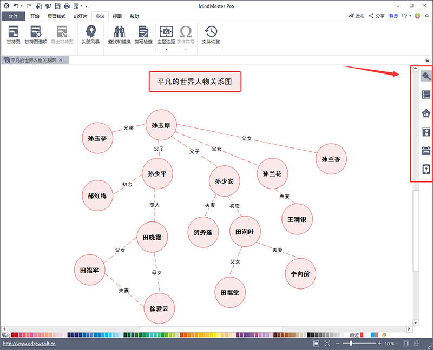Open the File (文件) menu
Viewport: 433px width, 350px height.
(x=13, y=16)
